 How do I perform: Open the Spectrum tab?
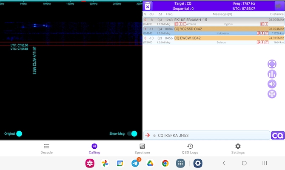click(142, 149)
